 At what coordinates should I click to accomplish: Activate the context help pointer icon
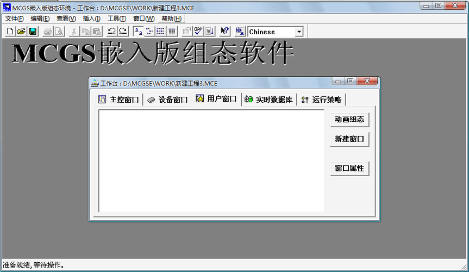tap(224, 31)
